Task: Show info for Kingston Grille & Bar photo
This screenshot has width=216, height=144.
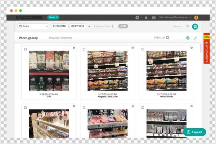Action: click(132, 48)
